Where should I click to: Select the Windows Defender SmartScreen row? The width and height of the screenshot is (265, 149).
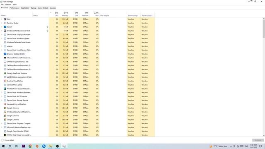pyautogui.click(x=77, y=42)
